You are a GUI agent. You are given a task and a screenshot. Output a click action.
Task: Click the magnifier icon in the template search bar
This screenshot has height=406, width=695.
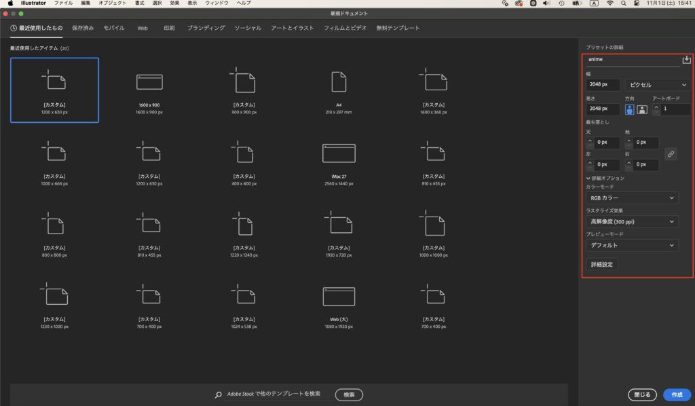218,394
